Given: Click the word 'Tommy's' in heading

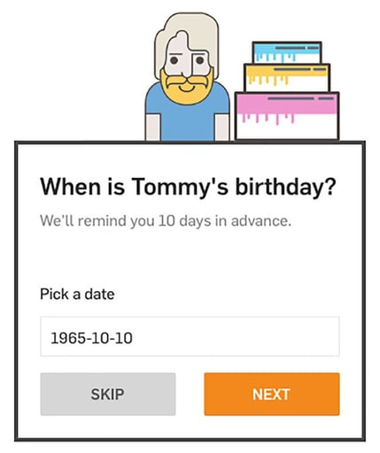Looking at the screenshot, I should pyautogui.click(x=180, y=187).
